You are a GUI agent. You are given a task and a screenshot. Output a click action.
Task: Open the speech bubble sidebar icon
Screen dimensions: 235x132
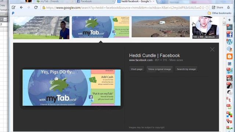pyautogui.click(x=229, y=93)
